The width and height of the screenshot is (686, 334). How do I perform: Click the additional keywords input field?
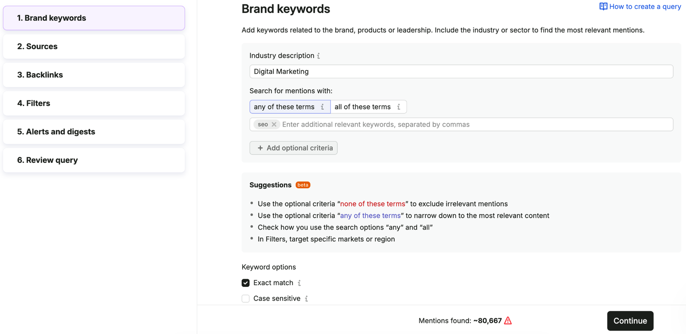[x=476, y=125]
